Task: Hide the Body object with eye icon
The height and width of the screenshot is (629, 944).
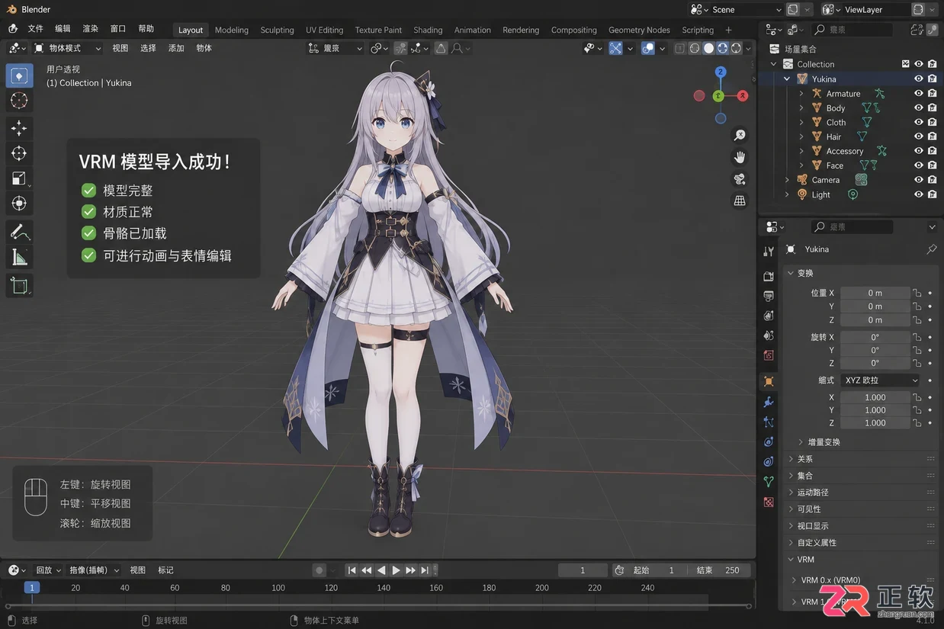Action: (x=919, y=108)
